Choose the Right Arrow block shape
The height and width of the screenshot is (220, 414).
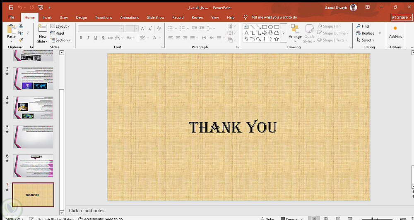[x=265, y=33]
